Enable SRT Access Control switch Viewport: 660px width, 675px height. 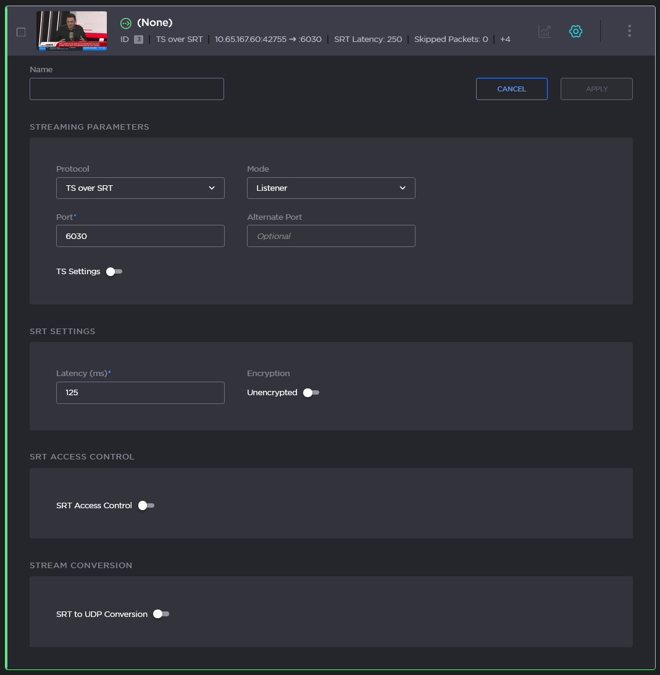pyautogui.click(x=146, y=506)
